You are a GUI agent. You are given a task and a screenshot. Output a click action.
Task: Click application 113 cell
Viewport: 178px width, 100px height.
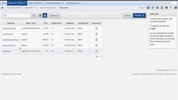(52, 51)
